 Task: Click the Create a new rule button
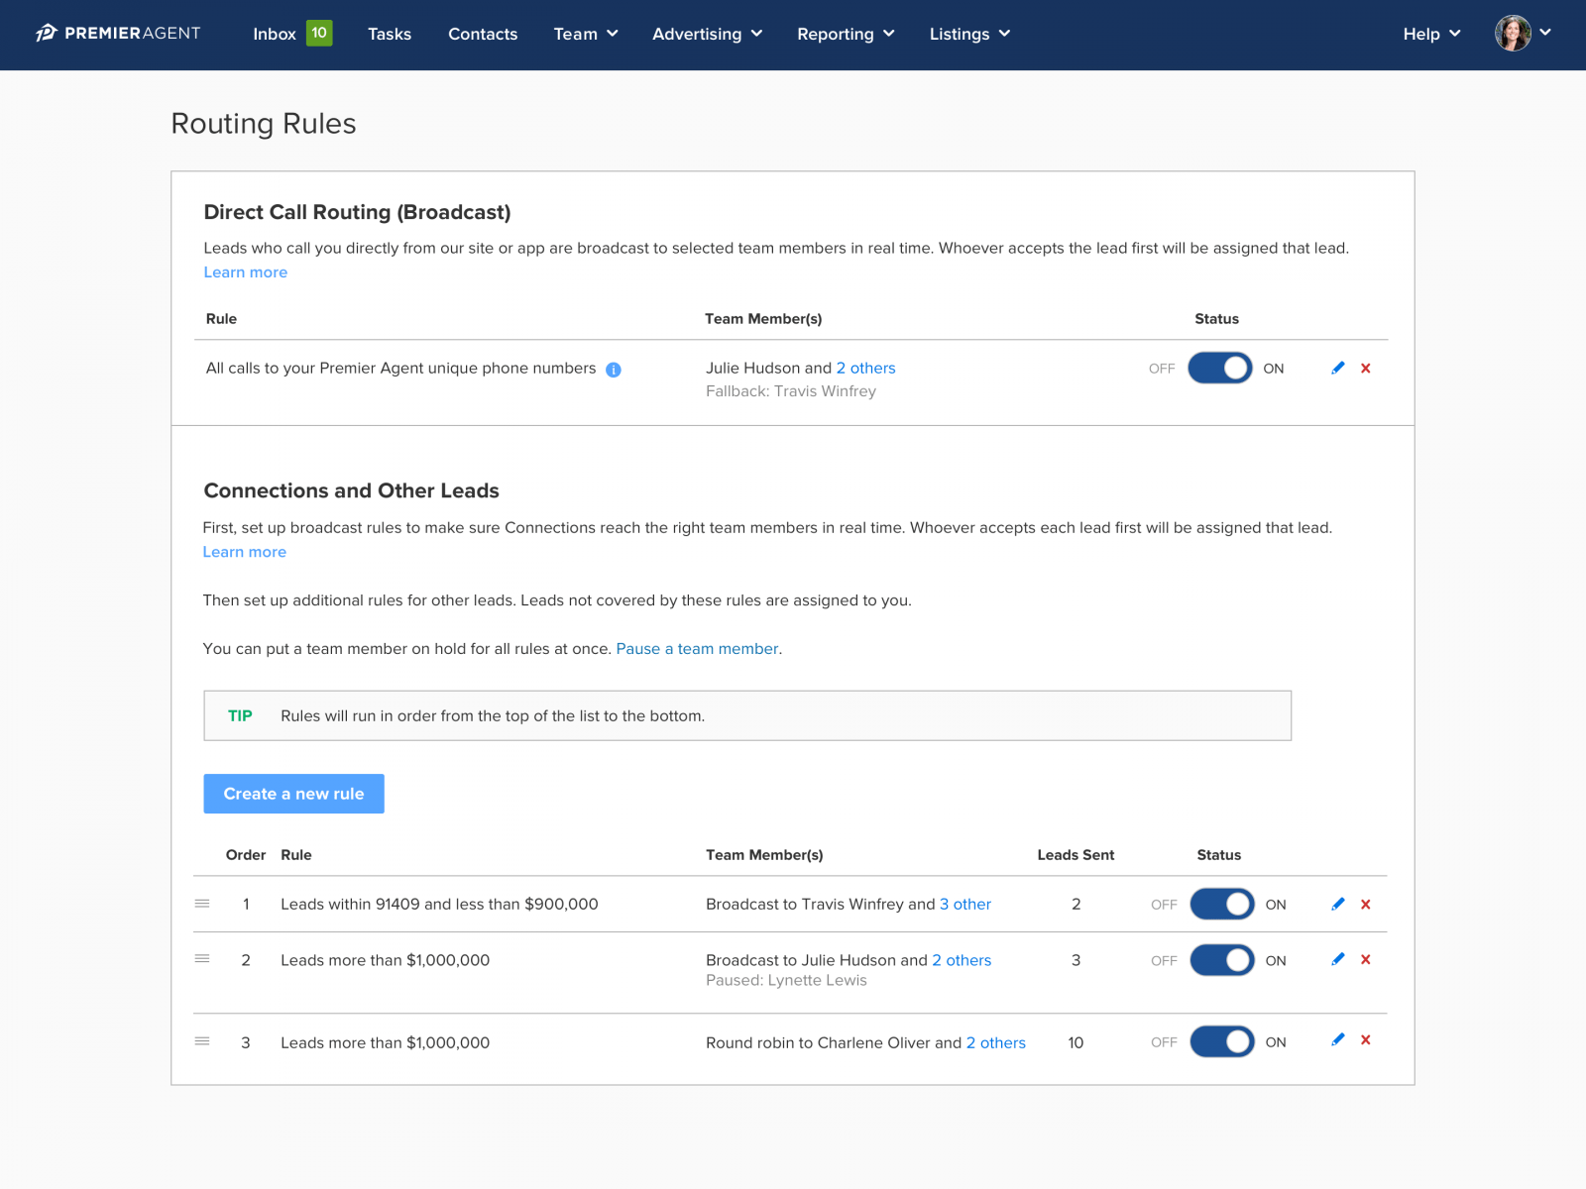(293, 793)
